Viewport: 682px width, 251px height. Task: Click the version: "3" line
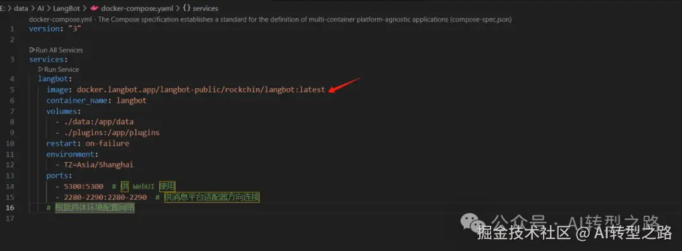point(55,28)
